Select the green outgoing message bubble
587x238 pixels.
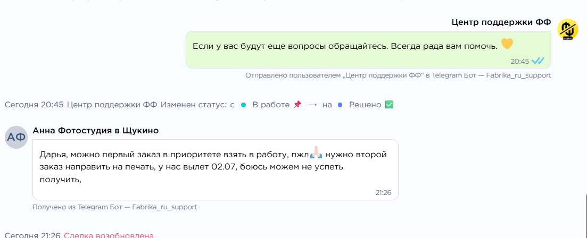(368, 50)
